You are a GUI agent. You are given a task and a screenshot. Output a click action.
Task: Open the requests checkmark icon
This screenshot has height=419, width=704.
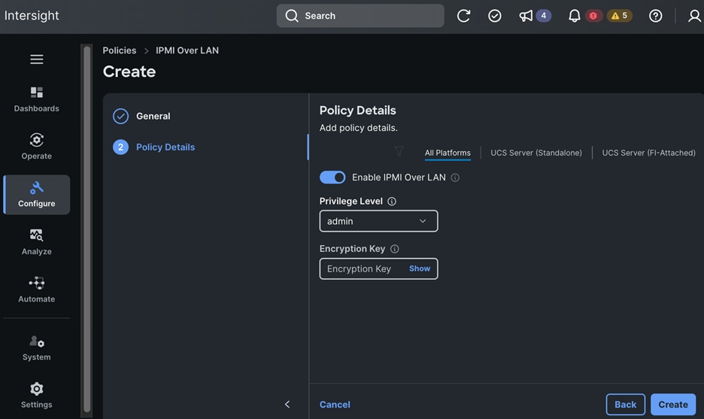click(x=494, y=16)
